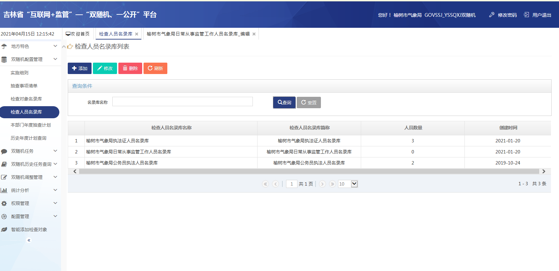Close the 榆树市气象局日常从事监管工作人员名录库_编辑 tab
Image resolution: width=559 pixels, height=271 pixels.
pyautogui.click(x=254, y=34)
